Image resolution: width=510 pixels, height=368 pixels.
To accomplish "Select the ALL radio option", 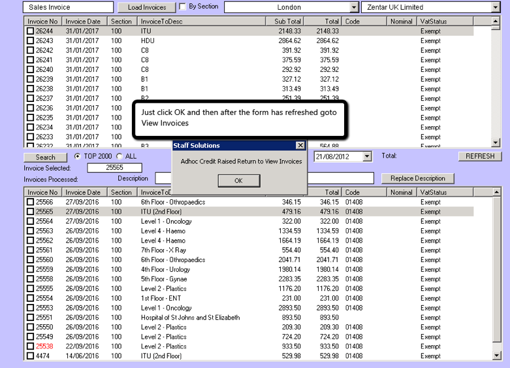I will pos(119,156).
